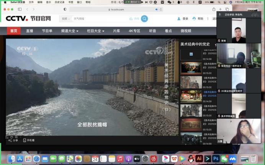The width and height of the screenshot is (265, 165).
Task: Click the menu bar next-track icon
Action: click(146, 2)
